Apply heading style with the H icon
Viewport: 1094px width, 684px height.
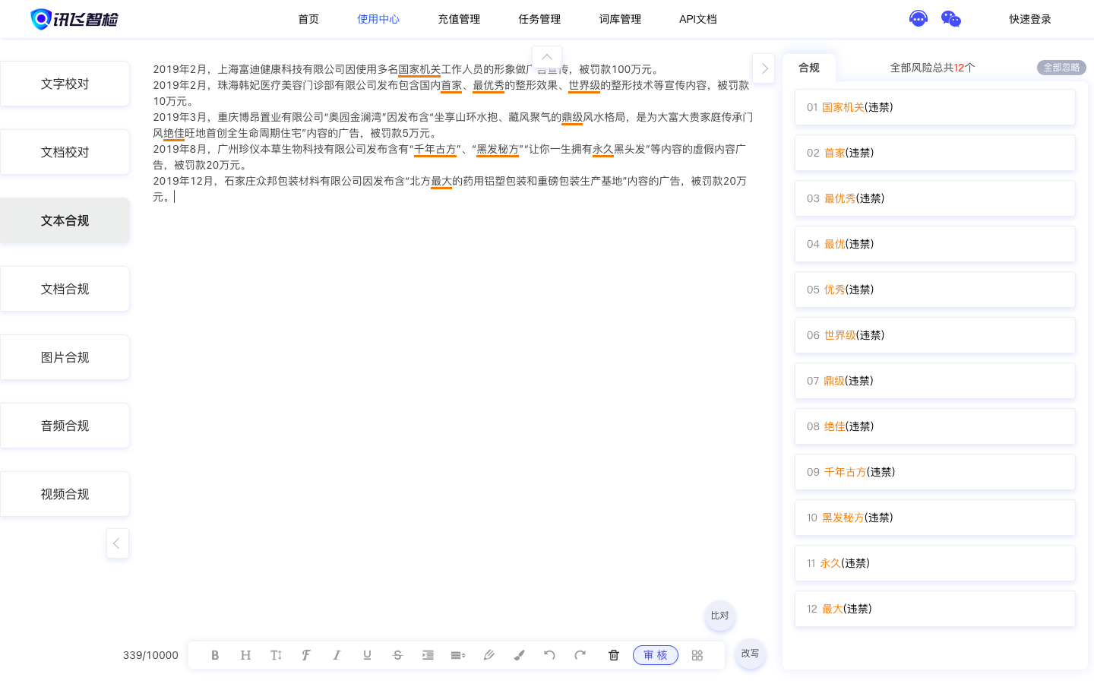pyautogui.click(x=245, y=655)
